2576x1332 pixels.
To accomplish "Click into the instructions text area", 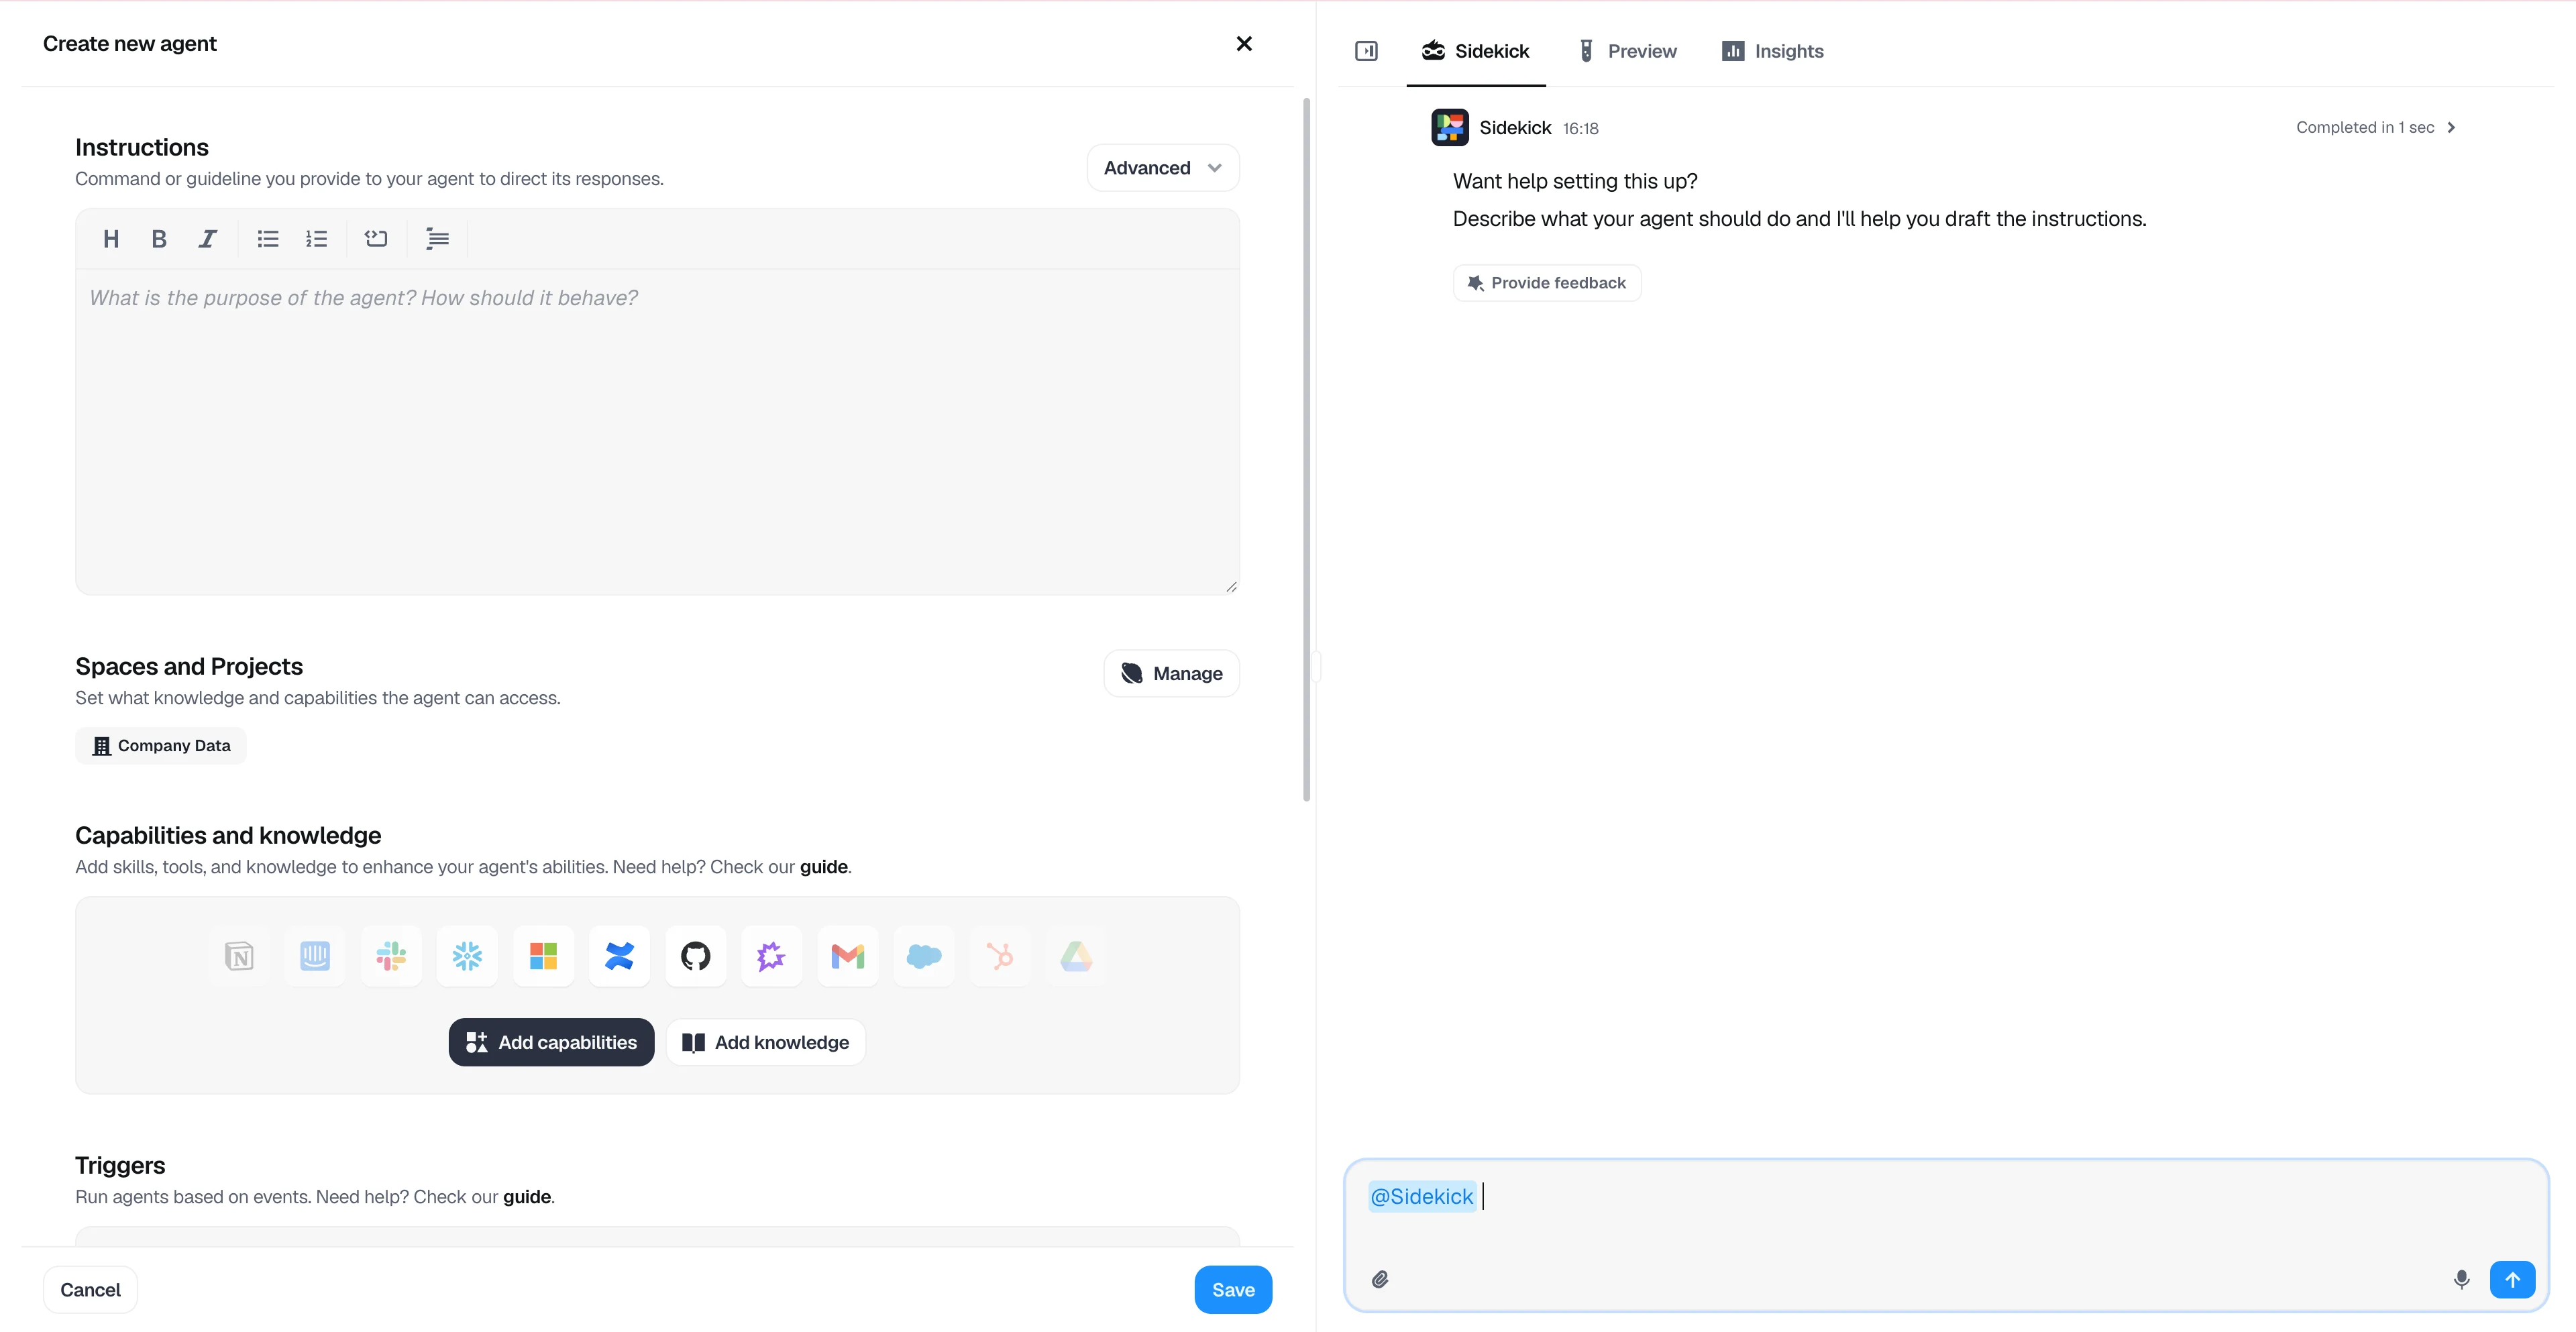I will (657, 430).
